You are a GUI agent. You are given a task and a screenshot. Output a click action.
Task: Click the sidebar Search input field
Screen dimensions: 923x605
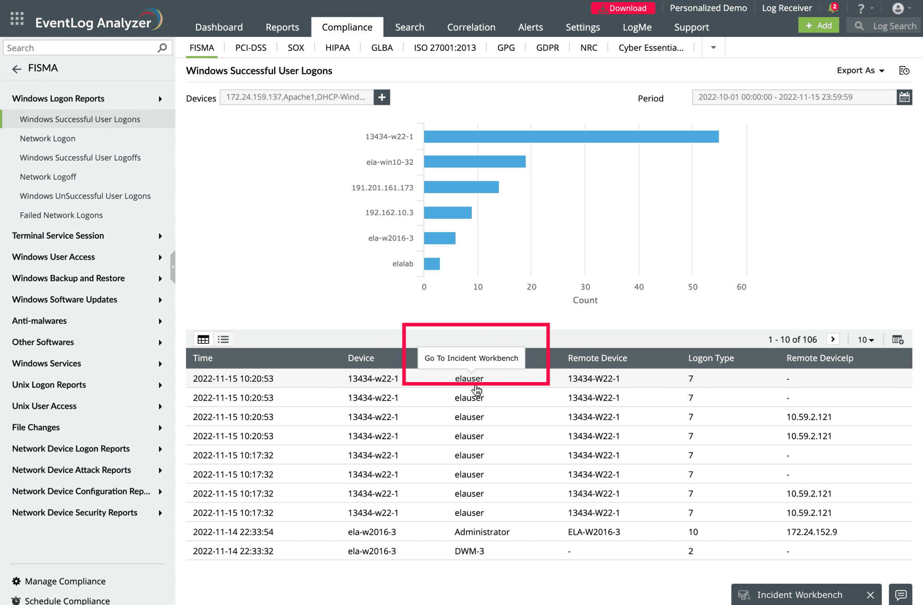(x=81, y=48)
